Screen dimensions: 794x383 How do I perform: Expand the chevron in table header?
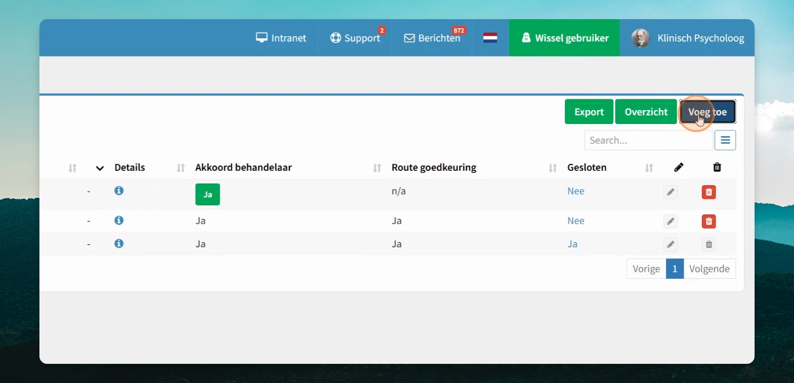pyautogui.click(x=100, y=168)
